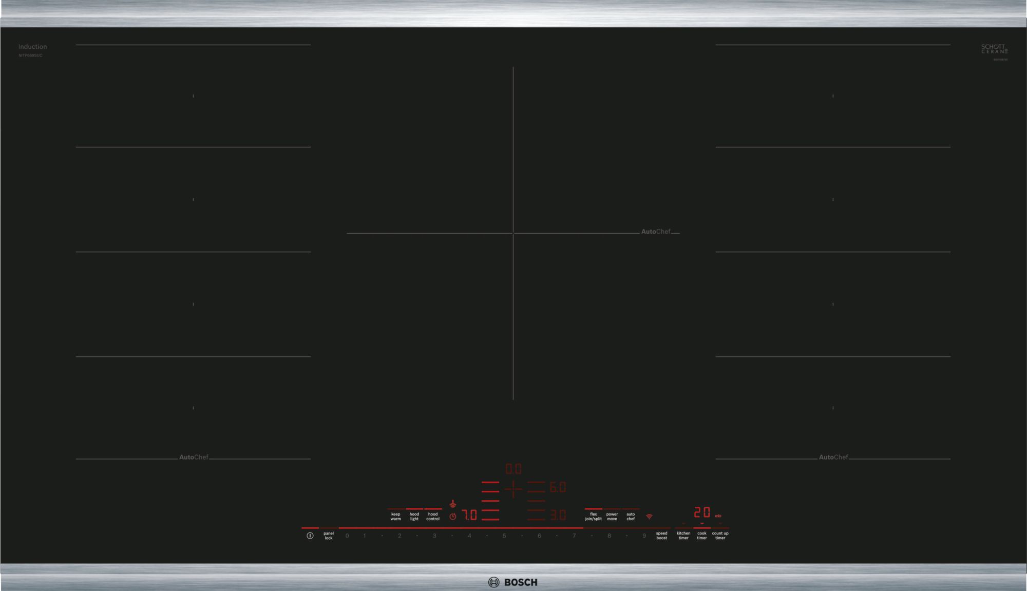Viewport: 1027px width, 591px height.
Task: Tap the Wi-Fi Home Connect icon
Action: click(649, 517)
